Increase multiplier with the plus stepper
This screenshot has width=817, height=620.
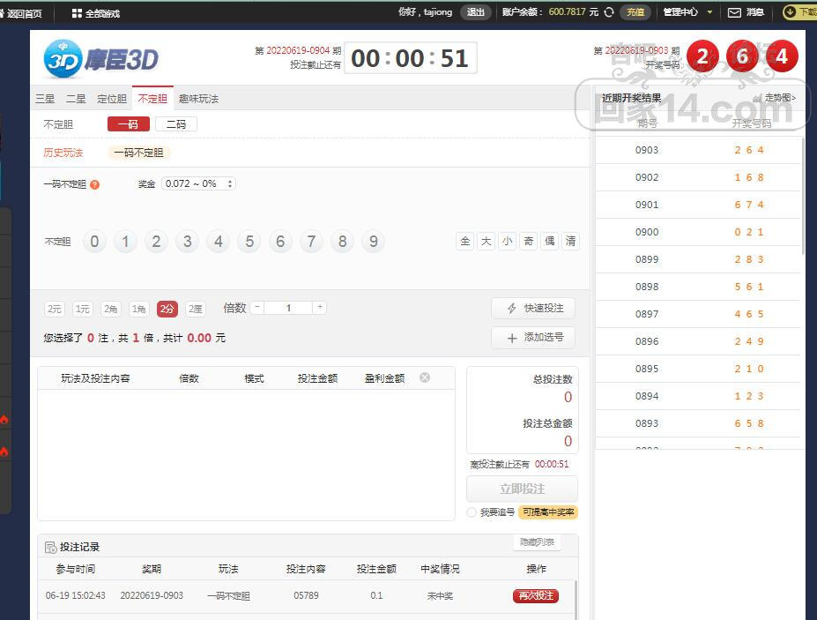[x=319, y=308]
